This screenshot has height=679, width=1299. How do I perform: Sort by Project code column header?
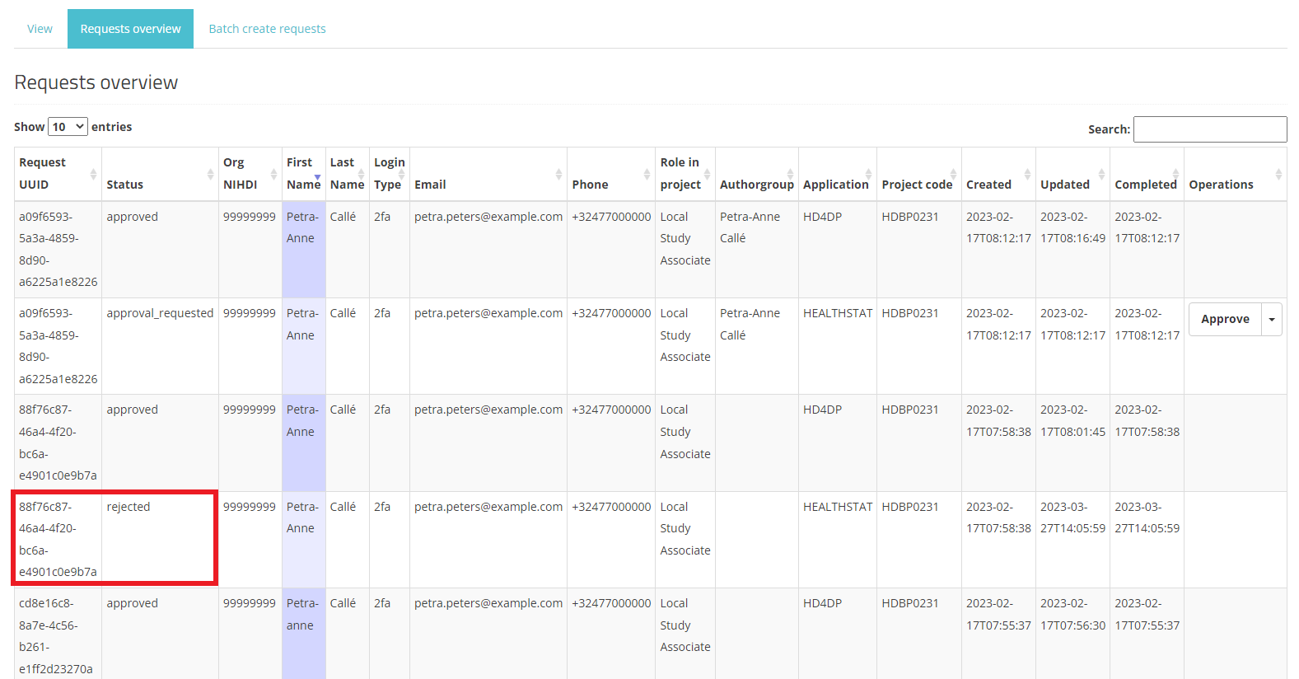tap(916, 185)
